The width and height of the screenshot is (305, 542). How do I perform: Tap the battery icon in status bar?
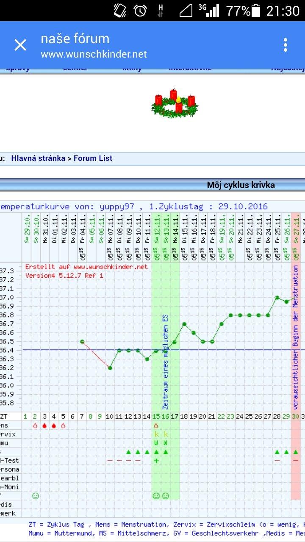[x=255, y=11]
